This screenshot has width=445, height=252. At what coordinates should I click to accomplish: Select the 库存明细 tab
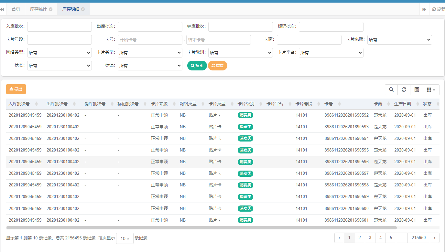[x=71, y=9]
